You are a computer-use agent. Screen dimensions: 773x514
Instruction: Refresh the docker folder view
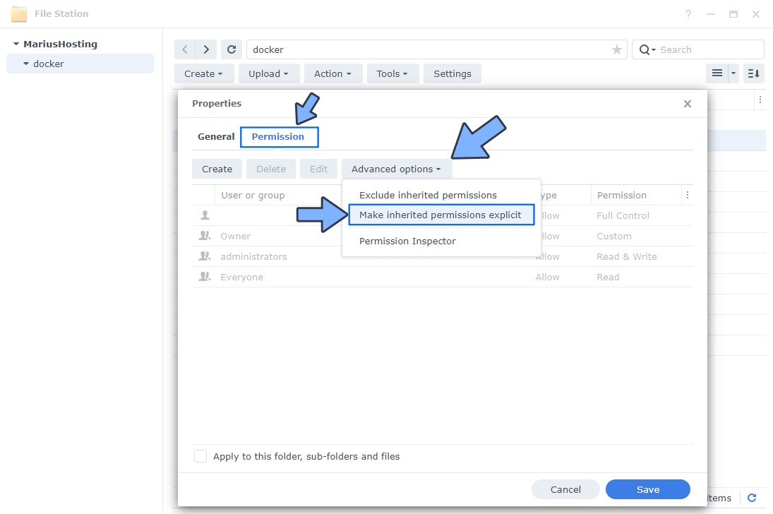point(232,49)
